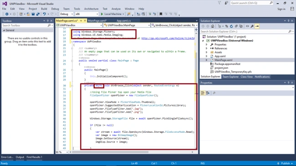This screenshot has height=166, width=296.
Task: Click the navigate backward toolbar icon
Action: [7, 14]
